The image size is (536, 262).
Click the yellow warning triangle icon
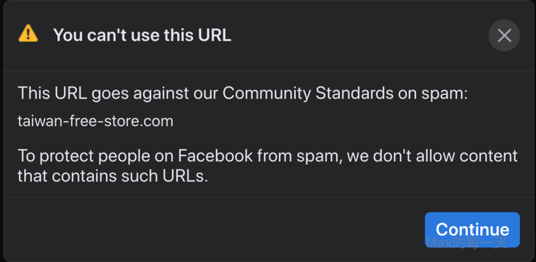(x=28, y=35)
